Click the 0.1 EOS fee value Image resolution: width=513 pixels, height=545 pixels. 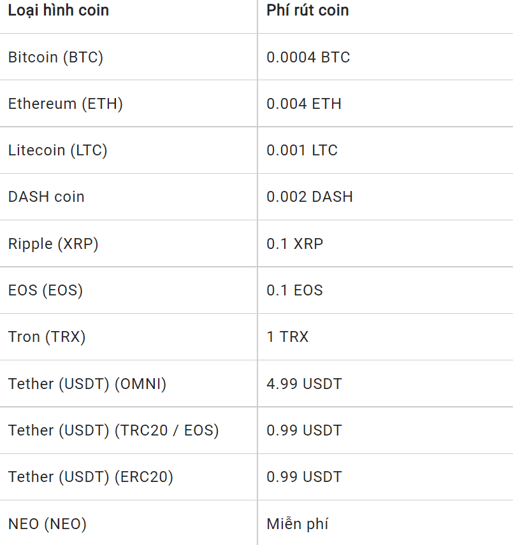(295, 290)
